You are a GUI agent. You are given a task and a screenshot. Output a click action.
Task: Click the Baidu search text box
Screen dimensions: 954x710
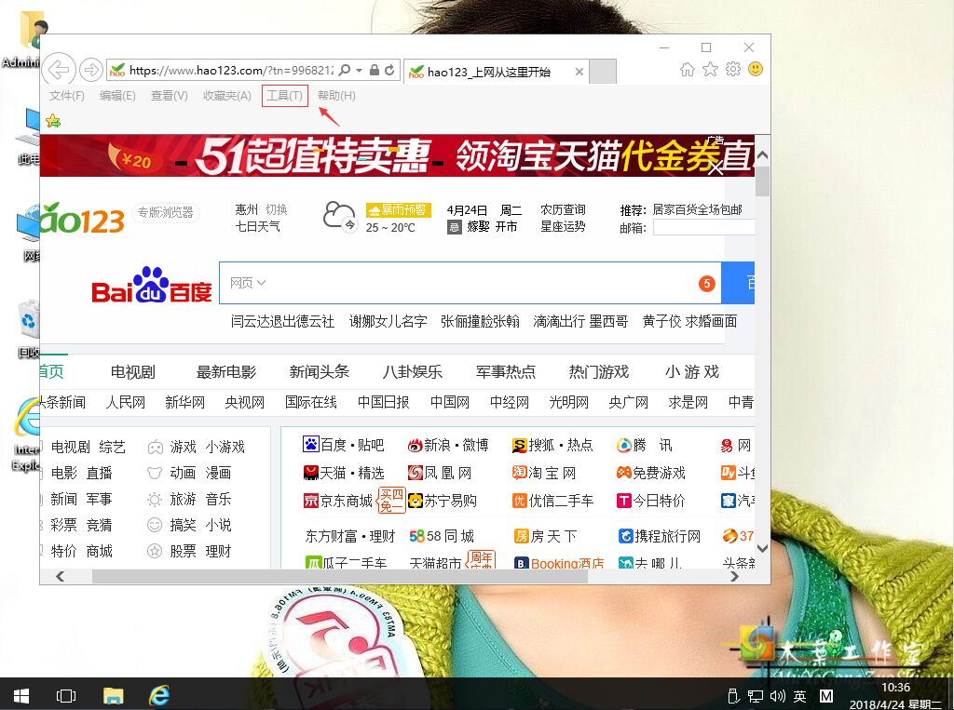(x=470, y=283)
